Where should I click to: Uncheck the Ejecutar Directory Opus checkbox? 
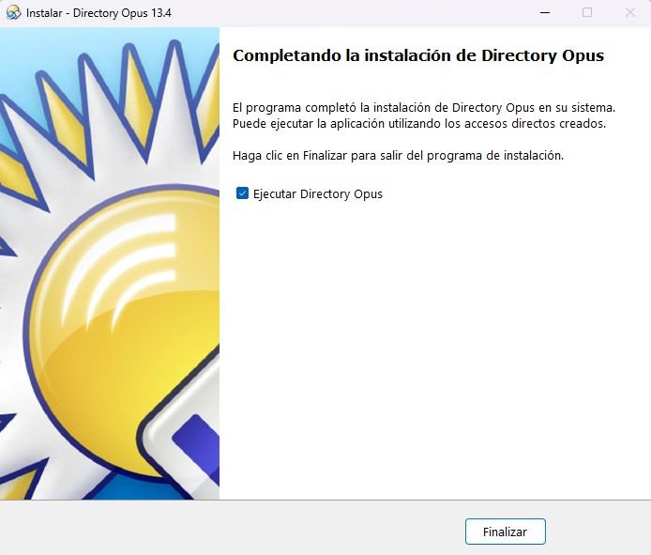(x=242, y=193)
